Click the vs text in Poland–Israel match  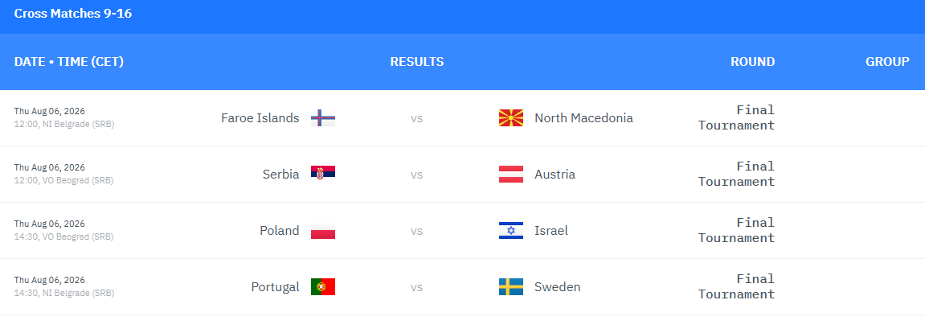417,231
